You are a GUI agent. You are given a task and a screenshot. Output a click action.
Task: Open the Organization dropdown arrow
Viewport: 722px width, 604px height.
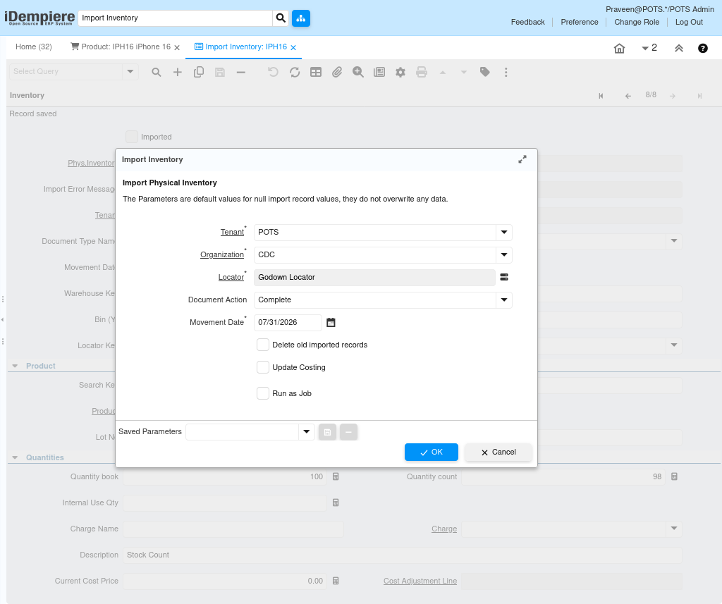pyautogui.click(x=504, y=254)
